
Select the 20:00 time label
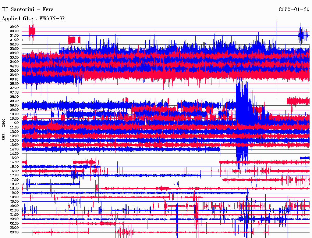[14, 201]
